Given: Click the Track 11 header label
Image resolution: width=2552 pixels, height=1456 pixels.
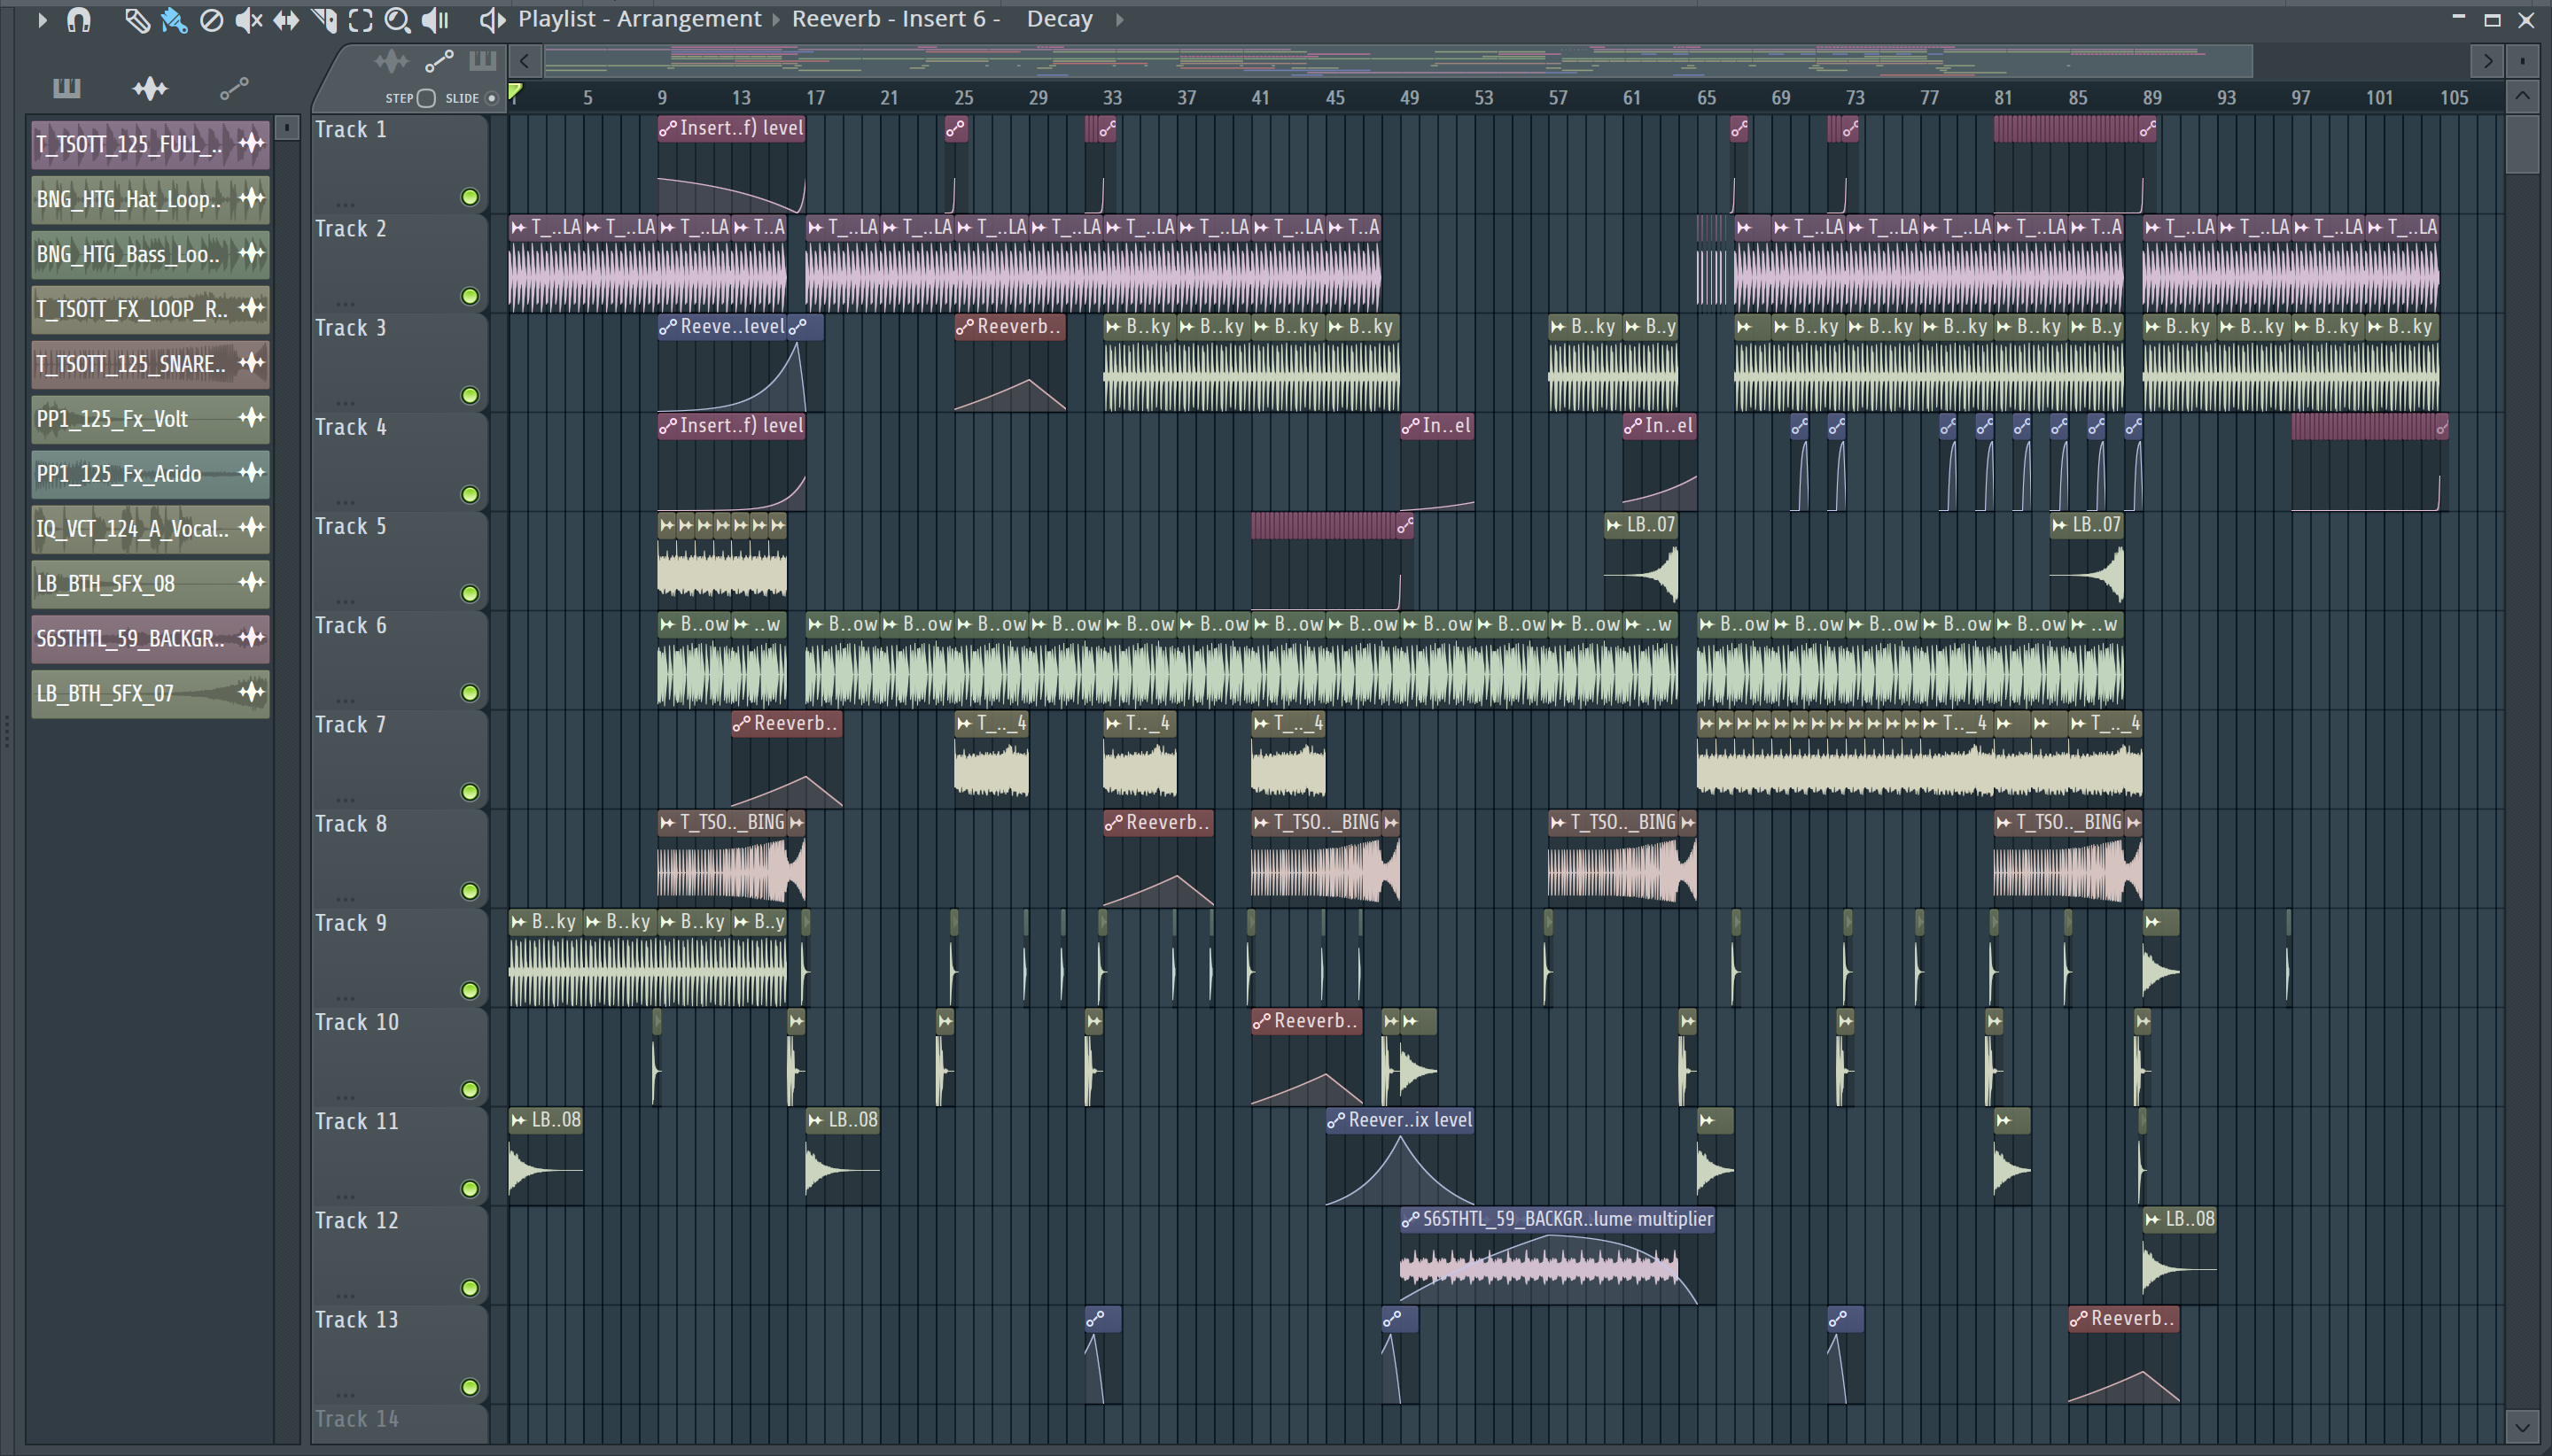Looking at the screenshot, I should pyautogui.click(x=356, y=1122).
